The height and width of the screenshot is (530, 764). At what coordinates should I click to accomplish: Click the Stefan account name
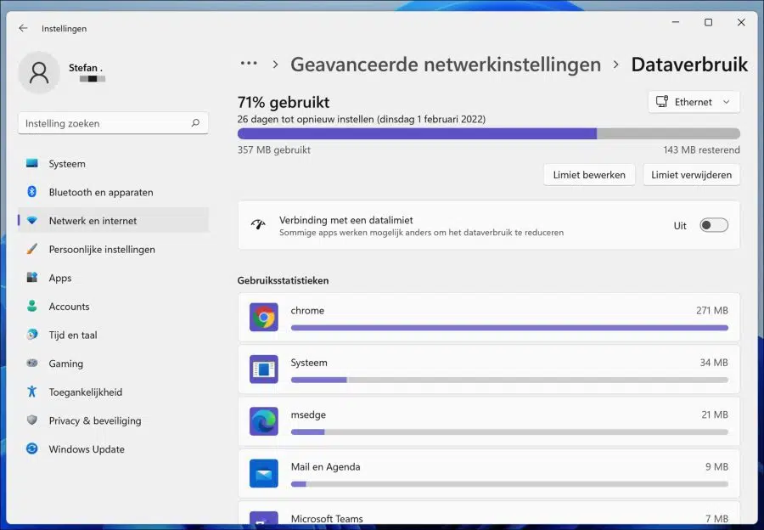tap(85, 68)
